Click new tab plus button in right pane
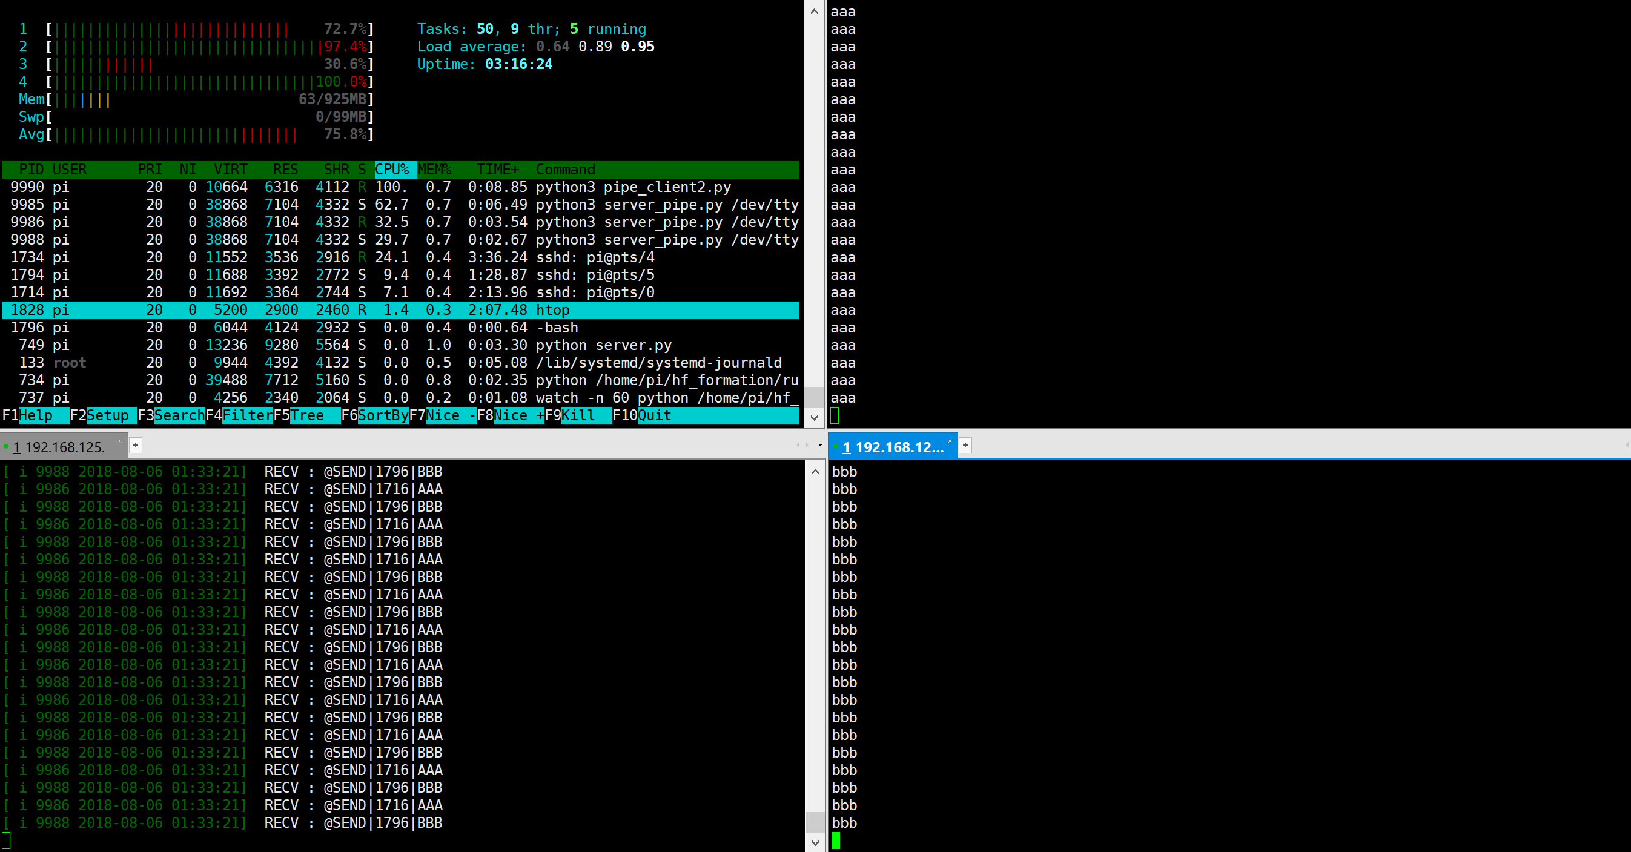 [x=965, y=445]
